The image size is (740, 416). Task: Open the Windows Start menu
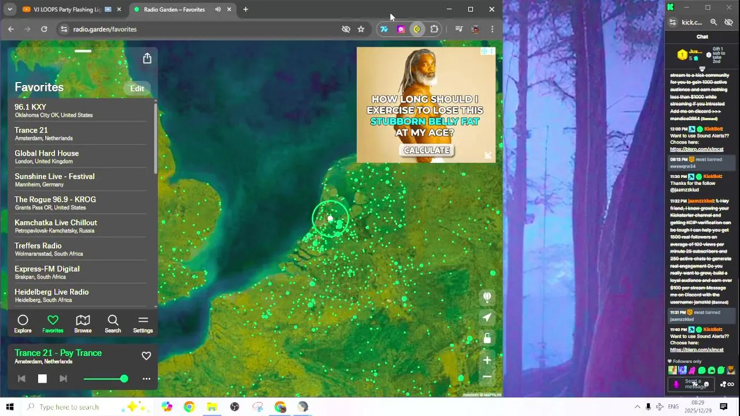tap(10, 407)
